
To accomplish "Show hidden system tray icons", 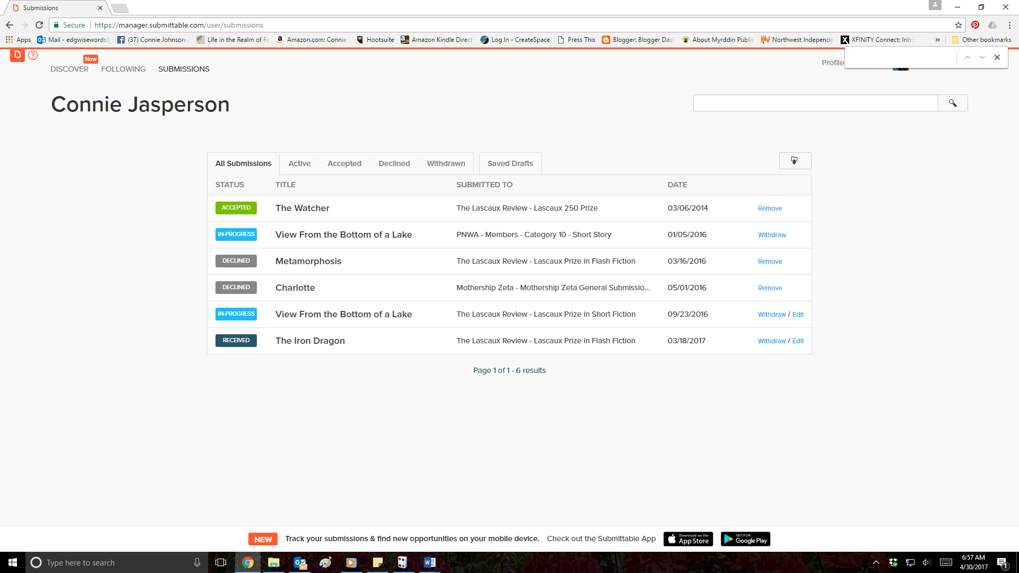I will tap(876, 562).
